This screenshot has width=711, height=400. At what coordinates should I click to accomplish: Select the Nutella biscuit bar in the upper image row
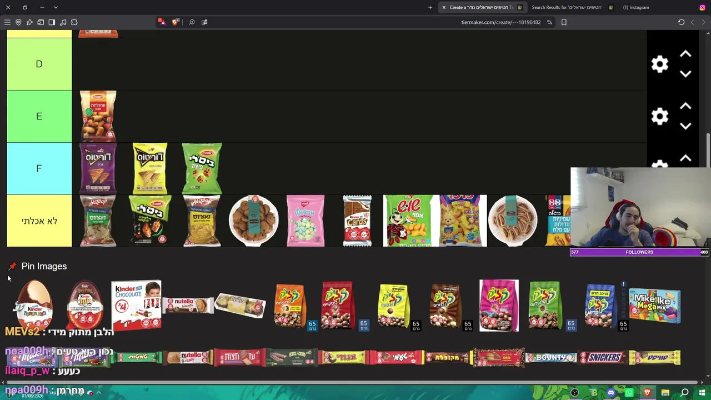[x=189, y=305]
